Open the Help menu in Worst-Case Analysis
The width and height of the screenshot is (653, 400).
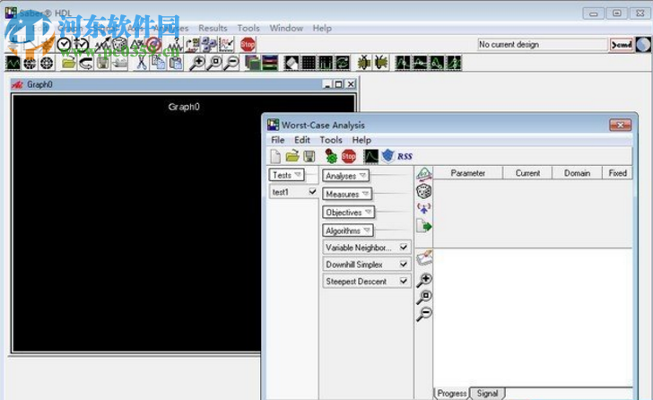pos(361,140)
